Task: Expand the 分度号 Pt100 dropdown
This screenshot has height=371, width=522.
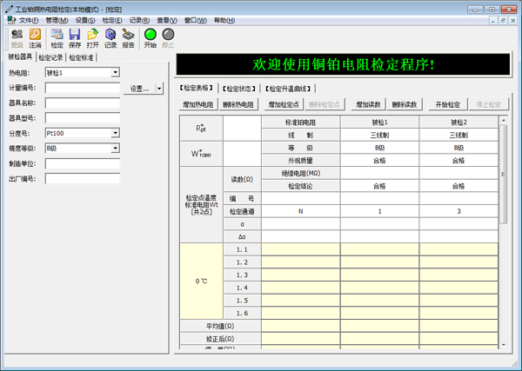Action: (115, 133)
